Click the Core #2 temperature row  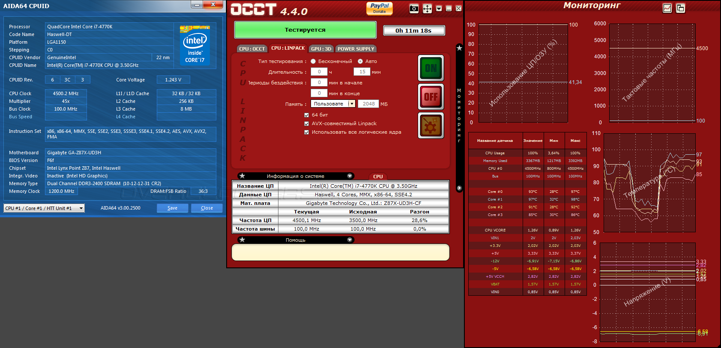point(527,207)
